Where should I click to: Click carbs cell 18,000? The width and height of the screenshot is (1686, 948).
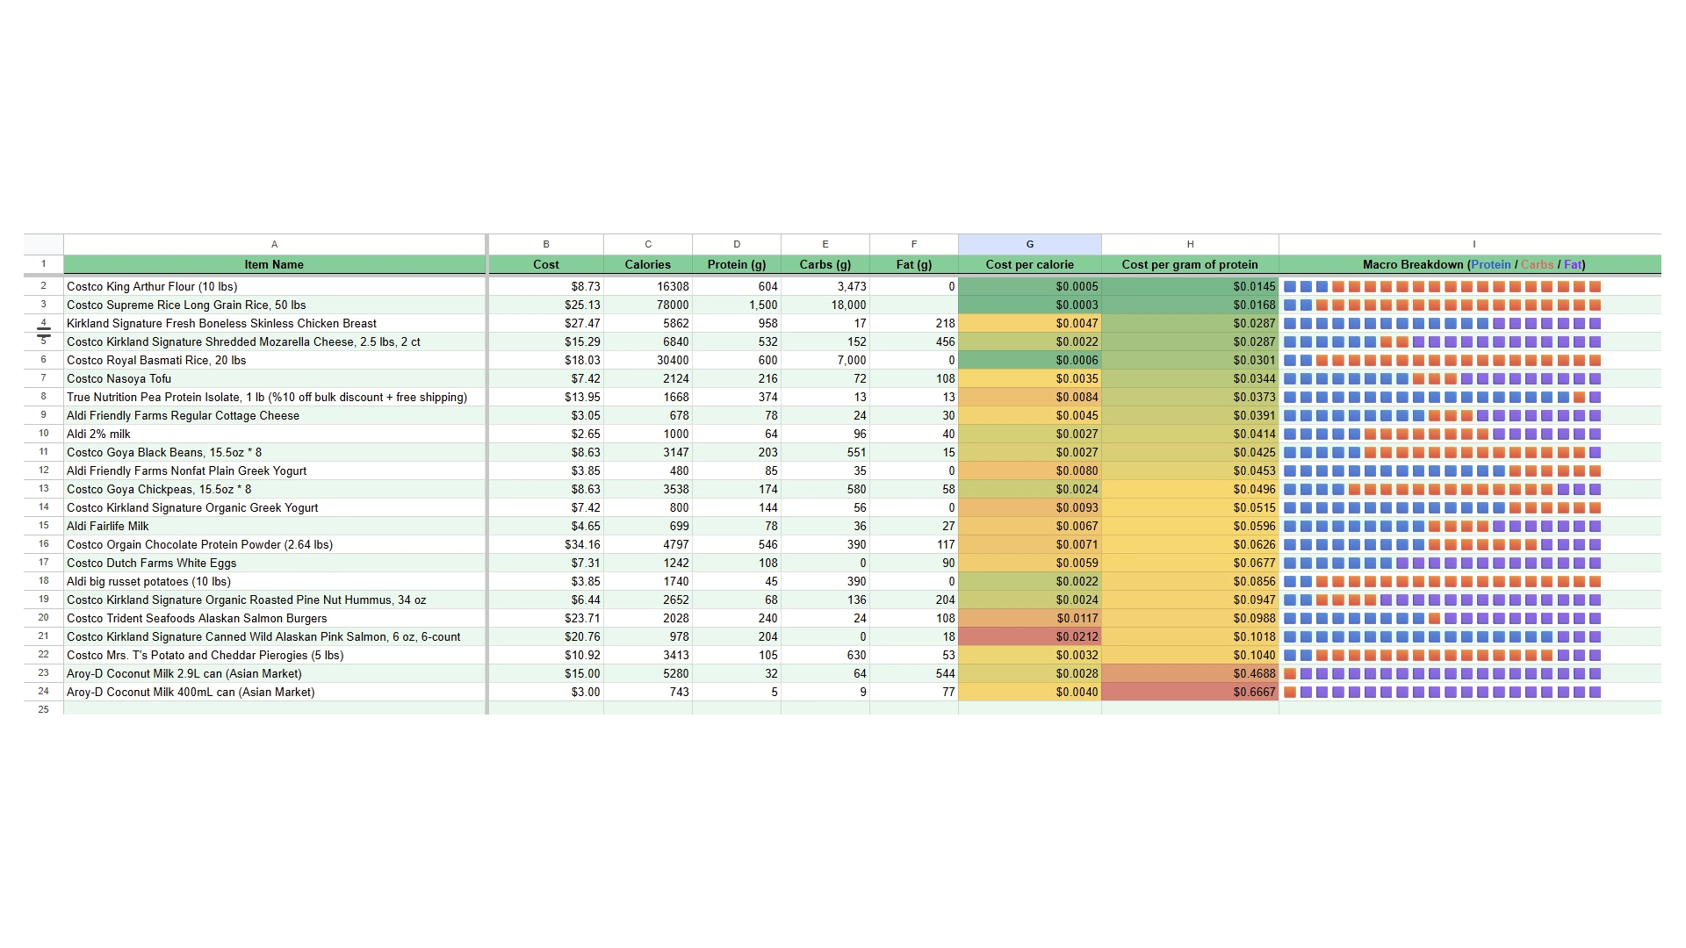click(x=825, y=305)
